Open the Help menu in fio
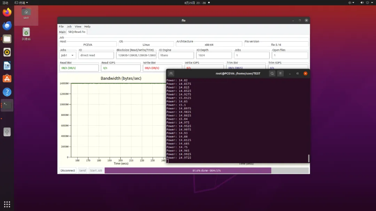This screenshot has width=376, height=211. pos(87,26)
